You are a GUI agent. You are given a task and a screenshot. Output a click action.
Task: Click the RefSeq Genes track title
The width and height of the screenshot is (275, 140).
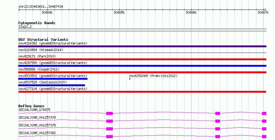31,106
